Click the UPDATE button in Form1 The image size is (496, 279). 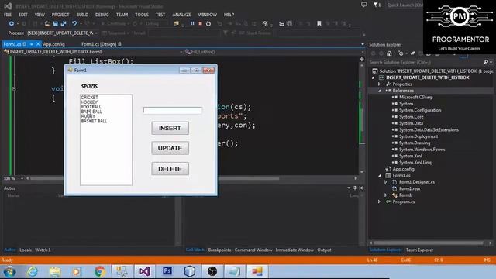click(x=170, y=148)
